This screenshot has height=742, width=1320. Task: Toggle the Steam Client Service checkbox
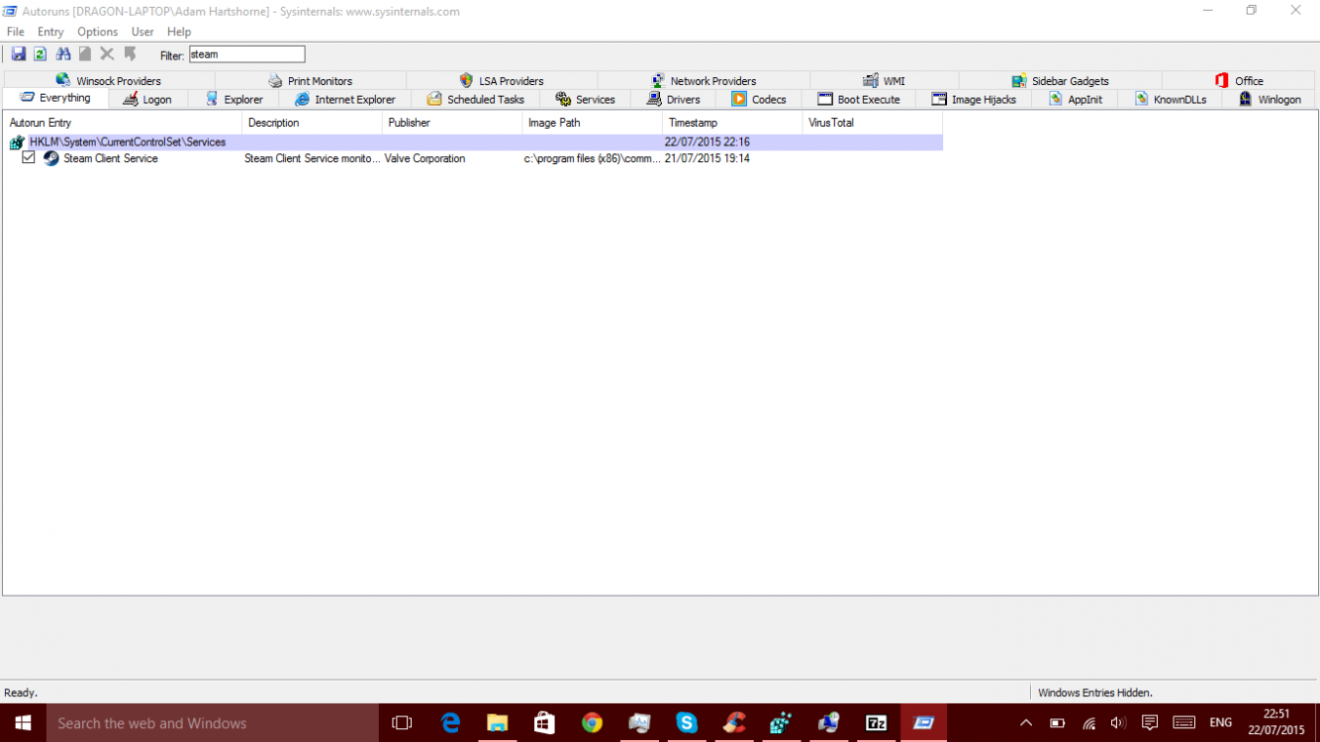pyautogui.click(x=29, y=157)
